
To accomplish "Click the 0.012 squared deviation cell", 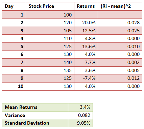I will (x=120, y=78).
